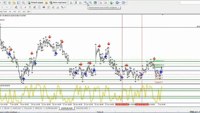Select the vertical line drawing tool
Viewport: 200px width, 113px height.
(2, 7)
